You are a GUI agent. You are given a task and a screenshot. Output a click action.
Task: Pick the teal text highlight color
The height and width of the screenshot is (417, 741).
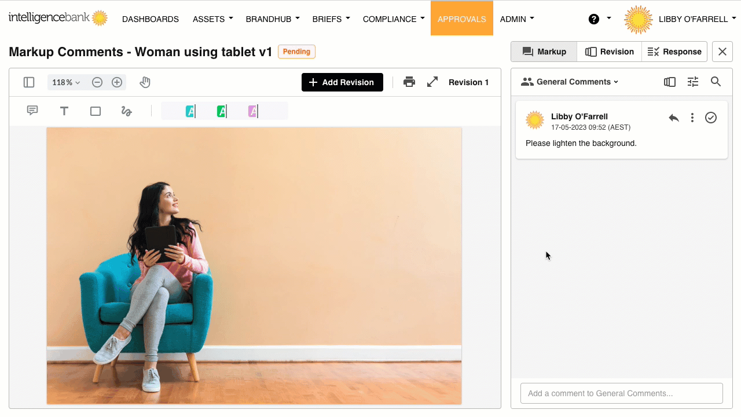pyautogui.click(x=190, y=111)
